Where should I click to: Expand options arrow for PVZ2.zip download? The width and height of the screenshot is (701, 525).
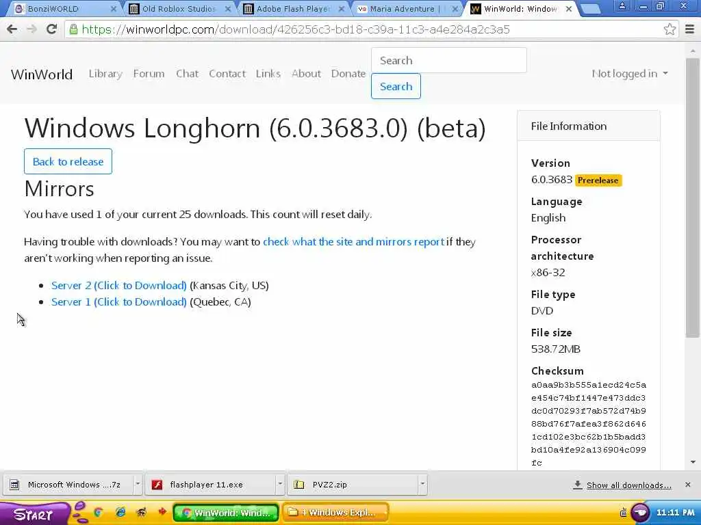[x=422, y=485]
